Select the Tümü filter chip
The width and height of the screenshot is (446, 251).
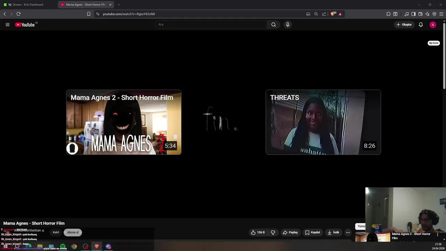pyautogui.click(x=361, y=226)
